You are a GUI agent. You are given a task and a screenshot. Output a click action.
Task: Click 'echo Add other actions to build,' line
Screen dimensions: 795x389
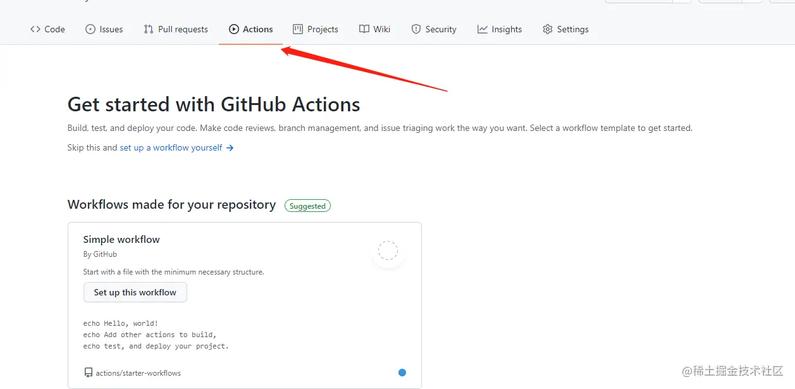pos(150,335)
